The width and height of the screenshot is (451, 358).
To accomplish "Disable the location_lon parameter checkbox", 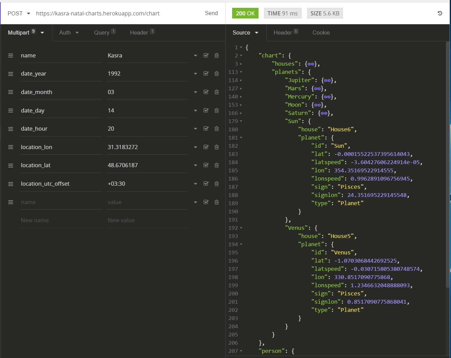I will coord(206,147).
